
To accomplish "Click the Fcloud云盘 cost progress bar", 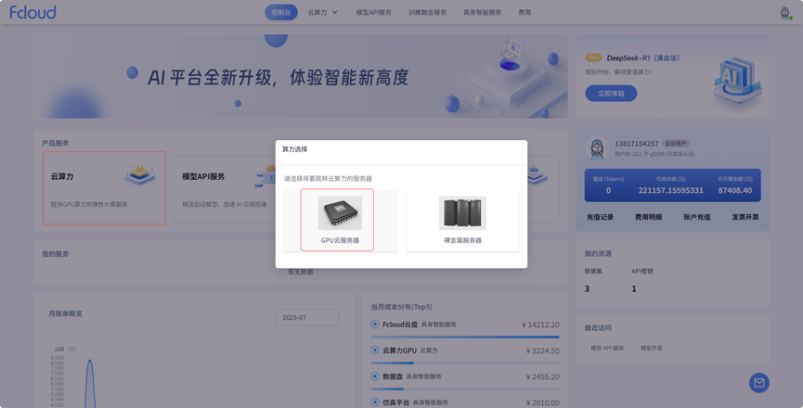I will pyautogui.click(x=464, y=338).
